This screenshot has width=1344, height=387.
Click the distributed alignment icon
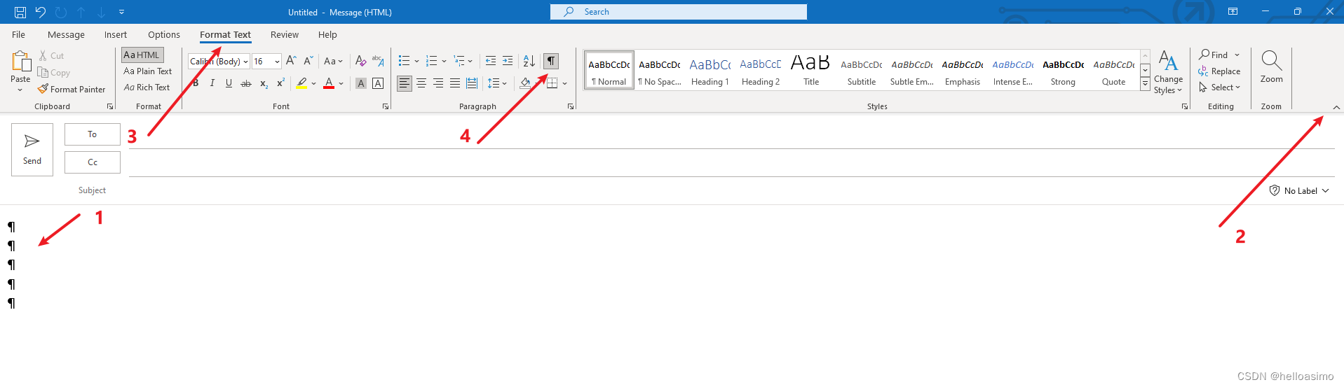tap(472, 83)
